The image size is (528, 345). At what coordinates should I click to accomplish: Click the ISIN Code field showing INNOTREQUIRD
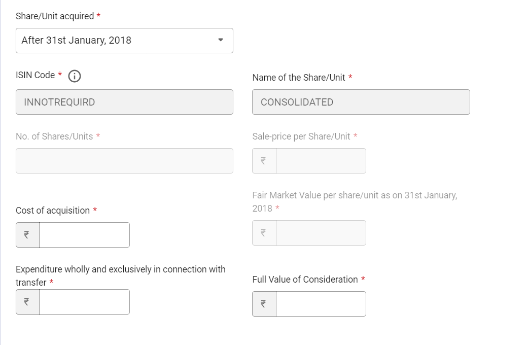tap(124, 102)
